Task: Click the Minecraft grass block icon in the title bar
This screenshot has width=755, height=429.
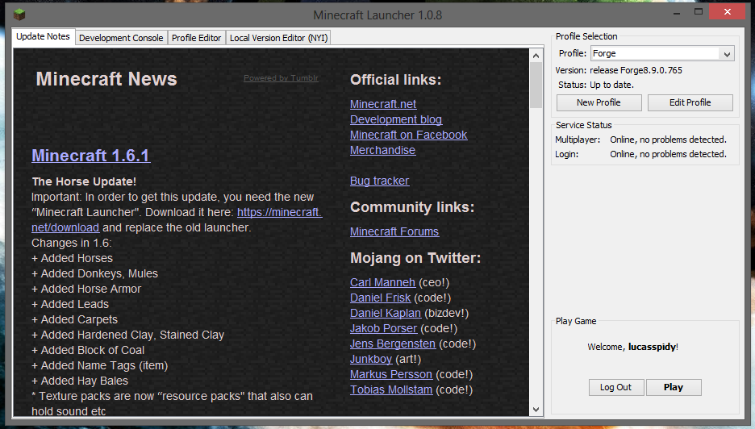Action: tap(19, 15)
